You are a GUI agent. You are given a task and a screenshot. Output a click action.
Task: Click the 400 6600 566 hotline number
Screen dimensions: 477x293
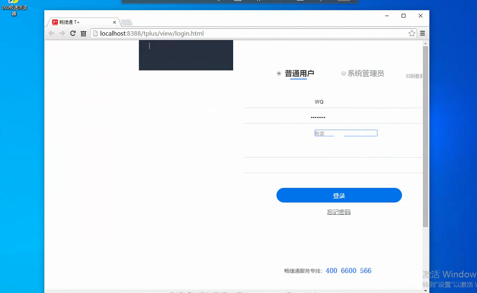click(348, 271)
